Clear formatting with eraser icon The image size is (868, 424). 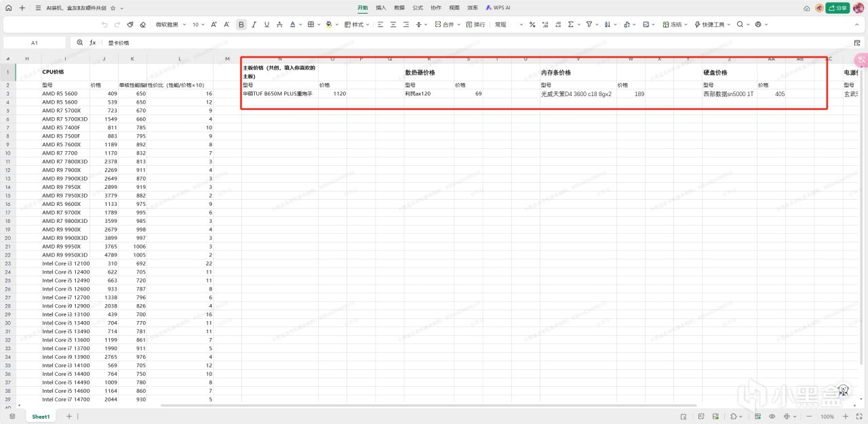(142, 24)
